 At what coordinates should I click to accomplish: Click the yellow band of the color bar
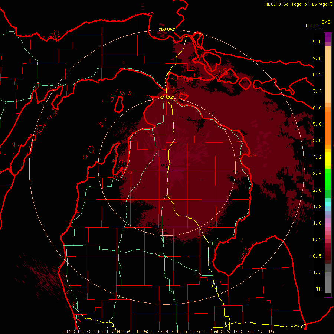328,159
